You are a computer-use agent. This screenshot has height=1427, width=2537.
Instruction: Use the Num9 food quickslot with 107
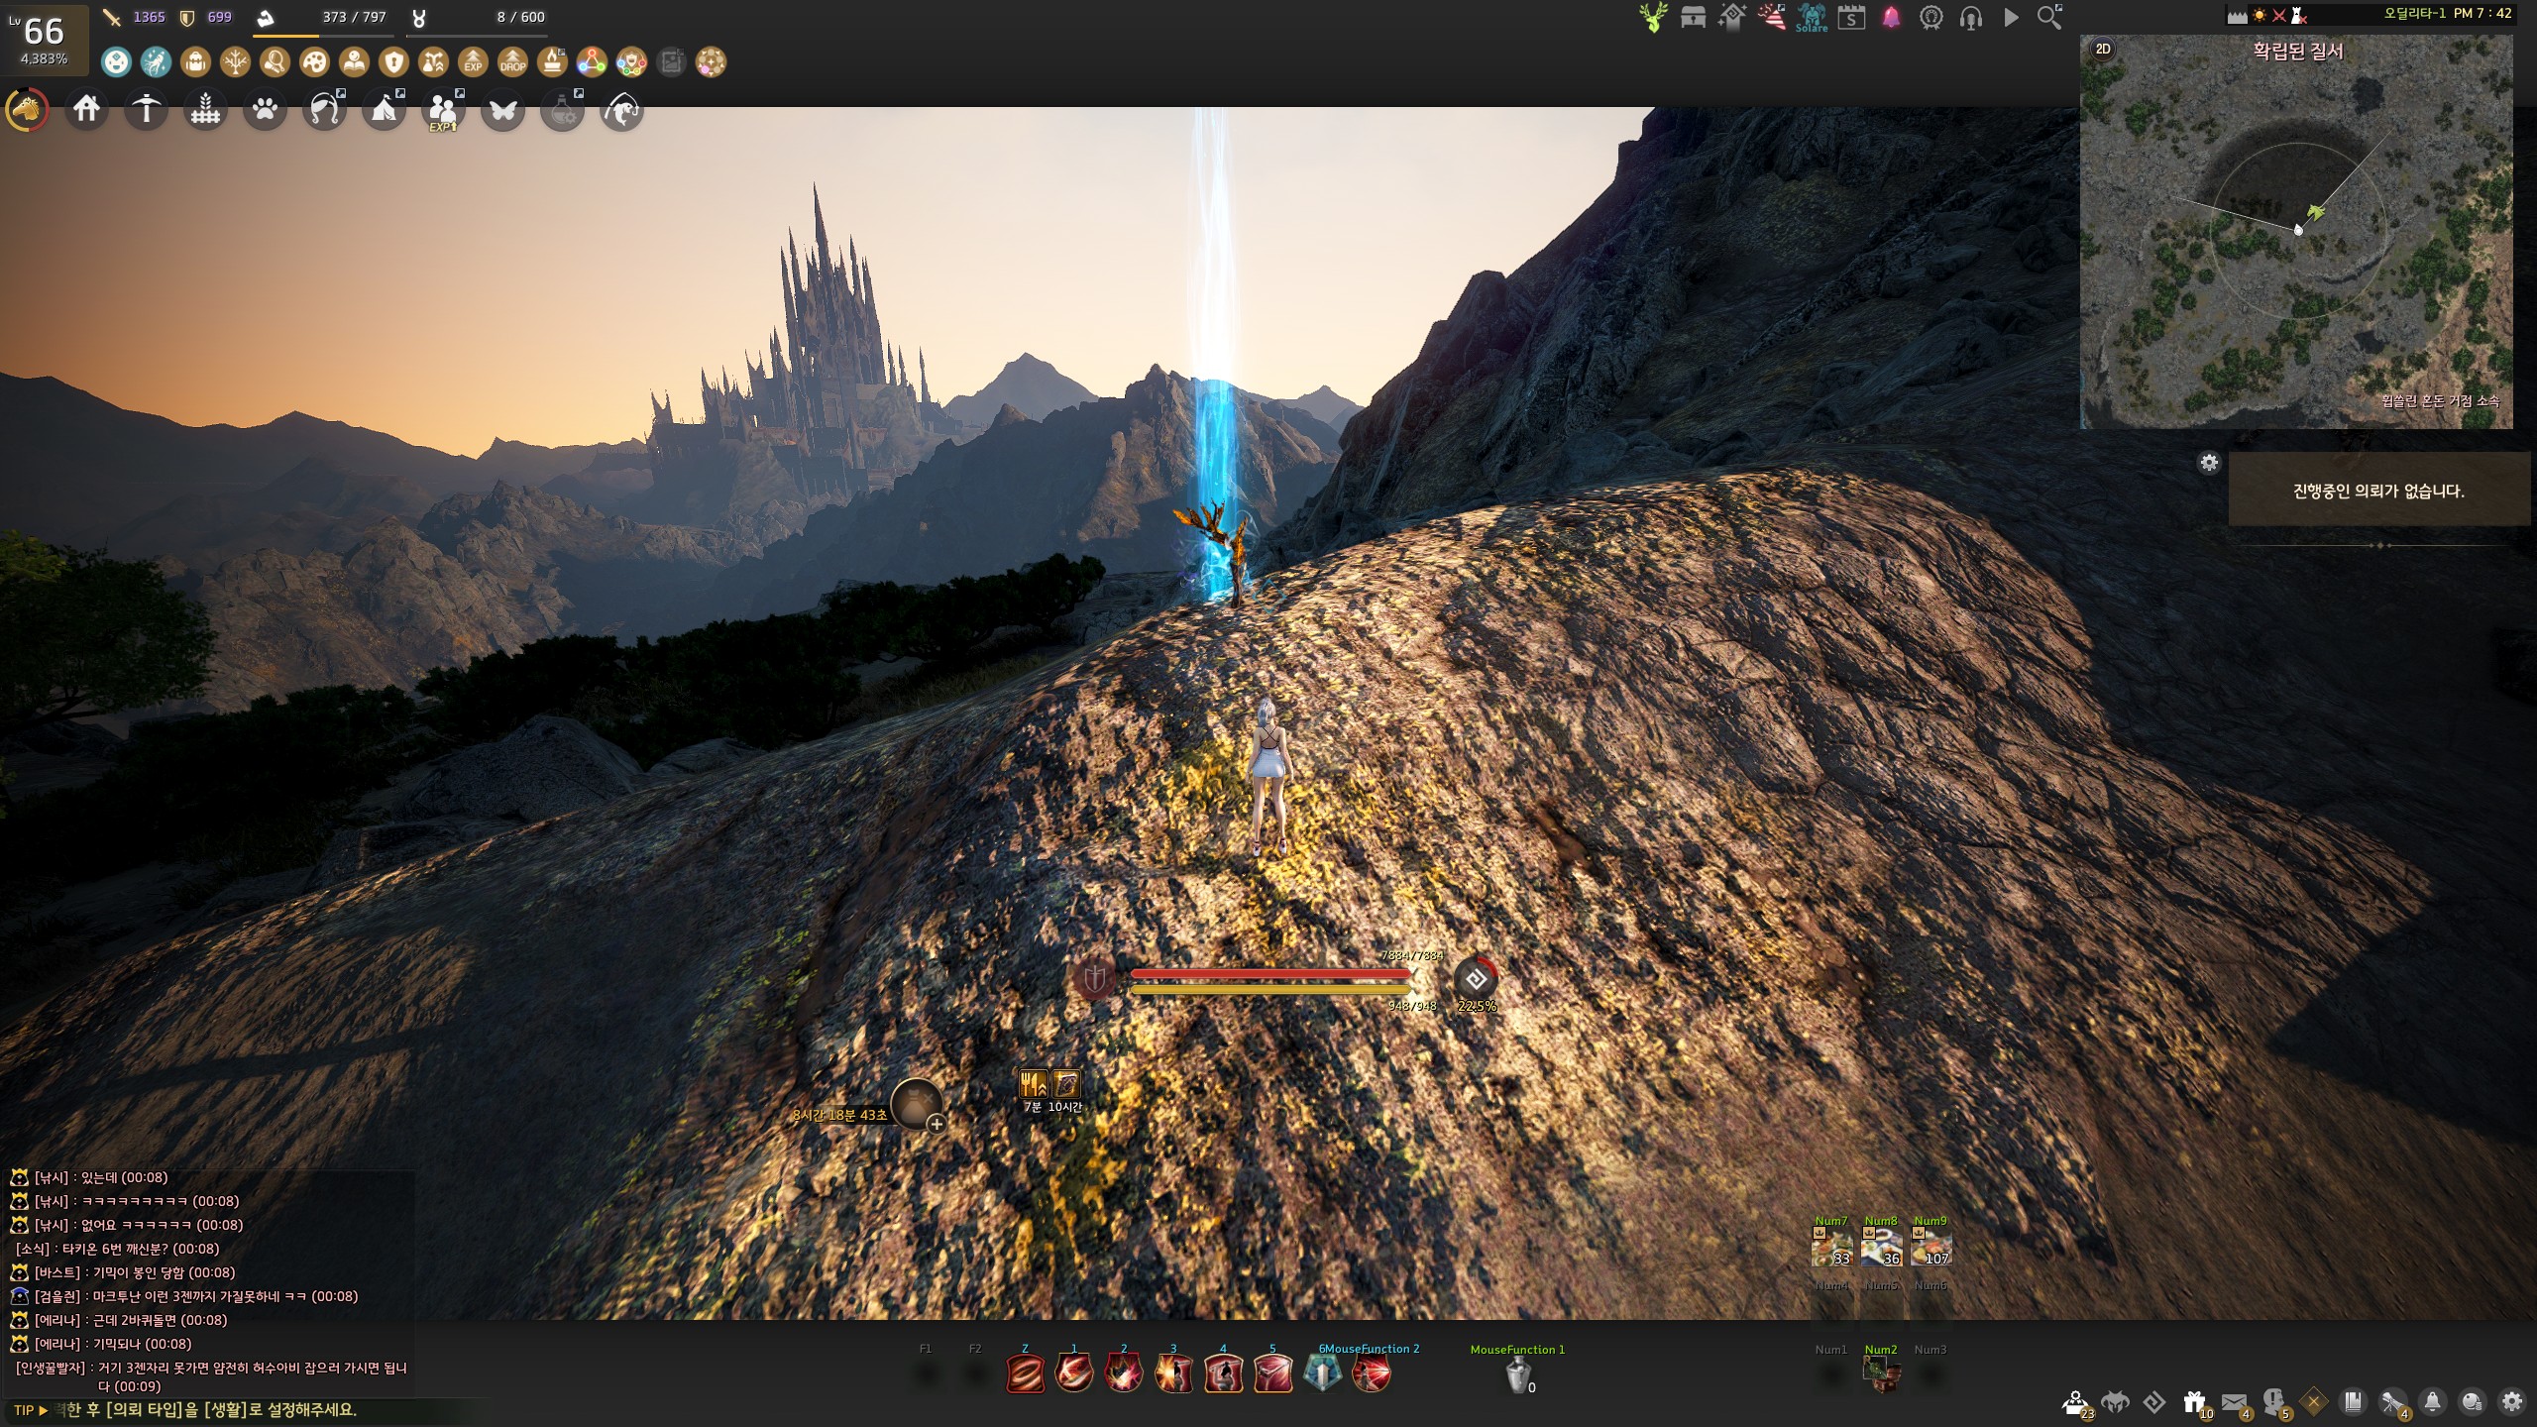(1930, 1248)
